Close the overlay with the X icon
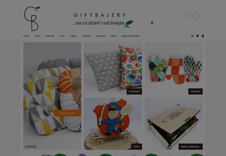Viewport: 226px width, 156px height. [x=152, y=23]
